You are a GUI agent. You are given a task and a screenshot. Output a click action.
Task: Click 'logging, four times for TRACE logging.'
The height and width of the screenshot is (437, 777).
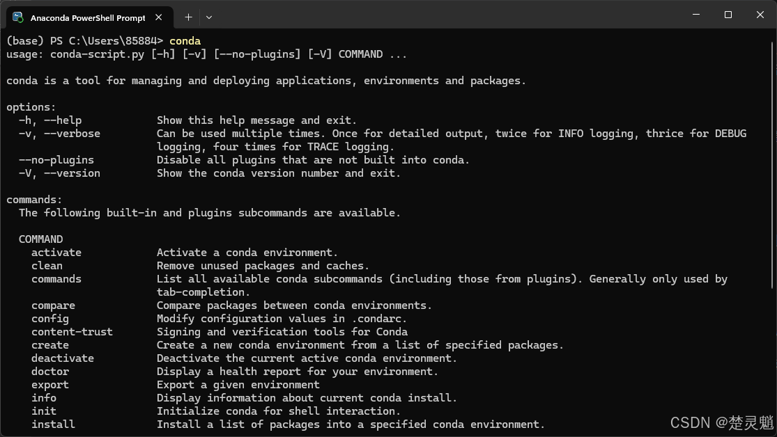(275, 147)
